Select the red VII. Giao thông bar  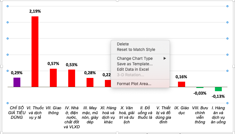[x=53, y=78]
